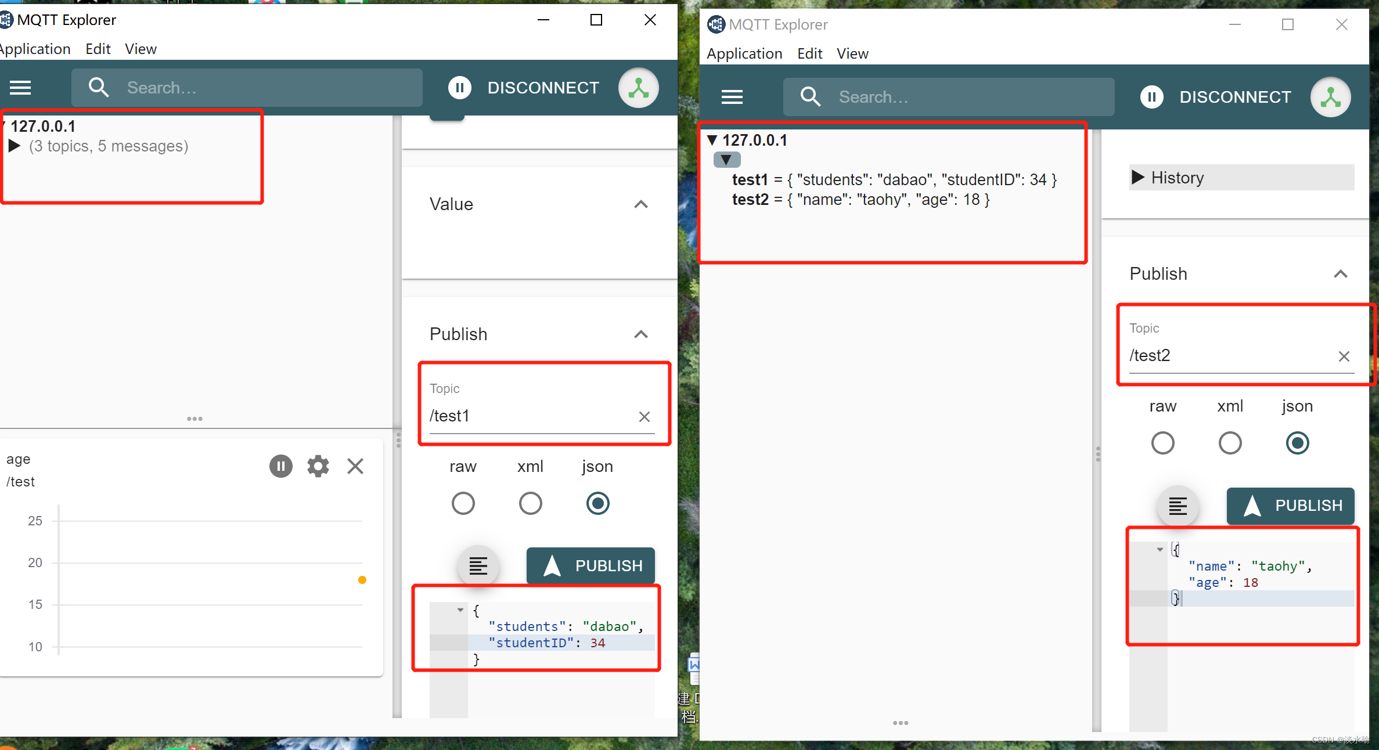This screenshot has height=750, width=1379.
Task: Select json format in left window
Action: tap(598, 503)
